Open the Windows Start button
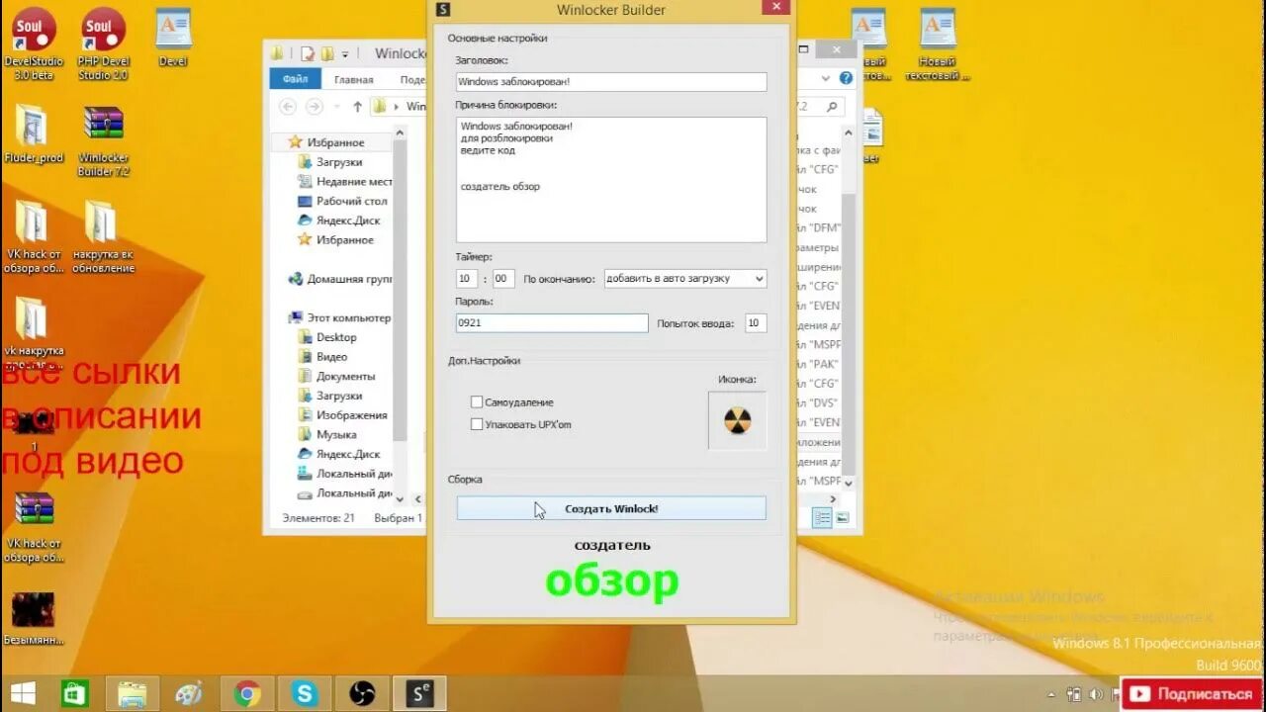The height and width of the screenshot is (712, 1266). click(23, 693)
